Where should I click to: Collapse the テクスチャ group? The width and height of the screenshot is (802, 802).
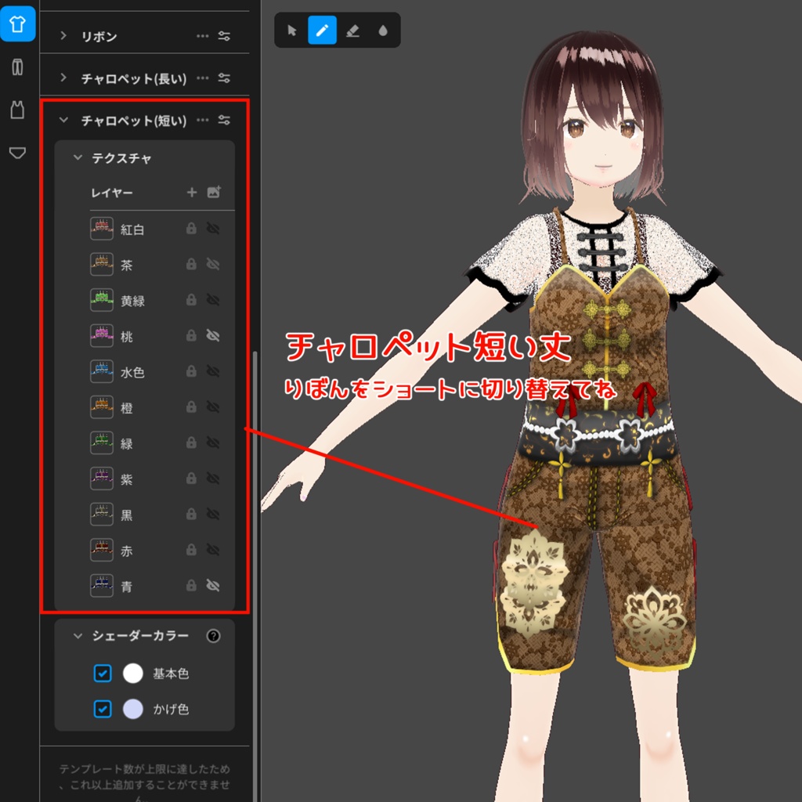78,157
